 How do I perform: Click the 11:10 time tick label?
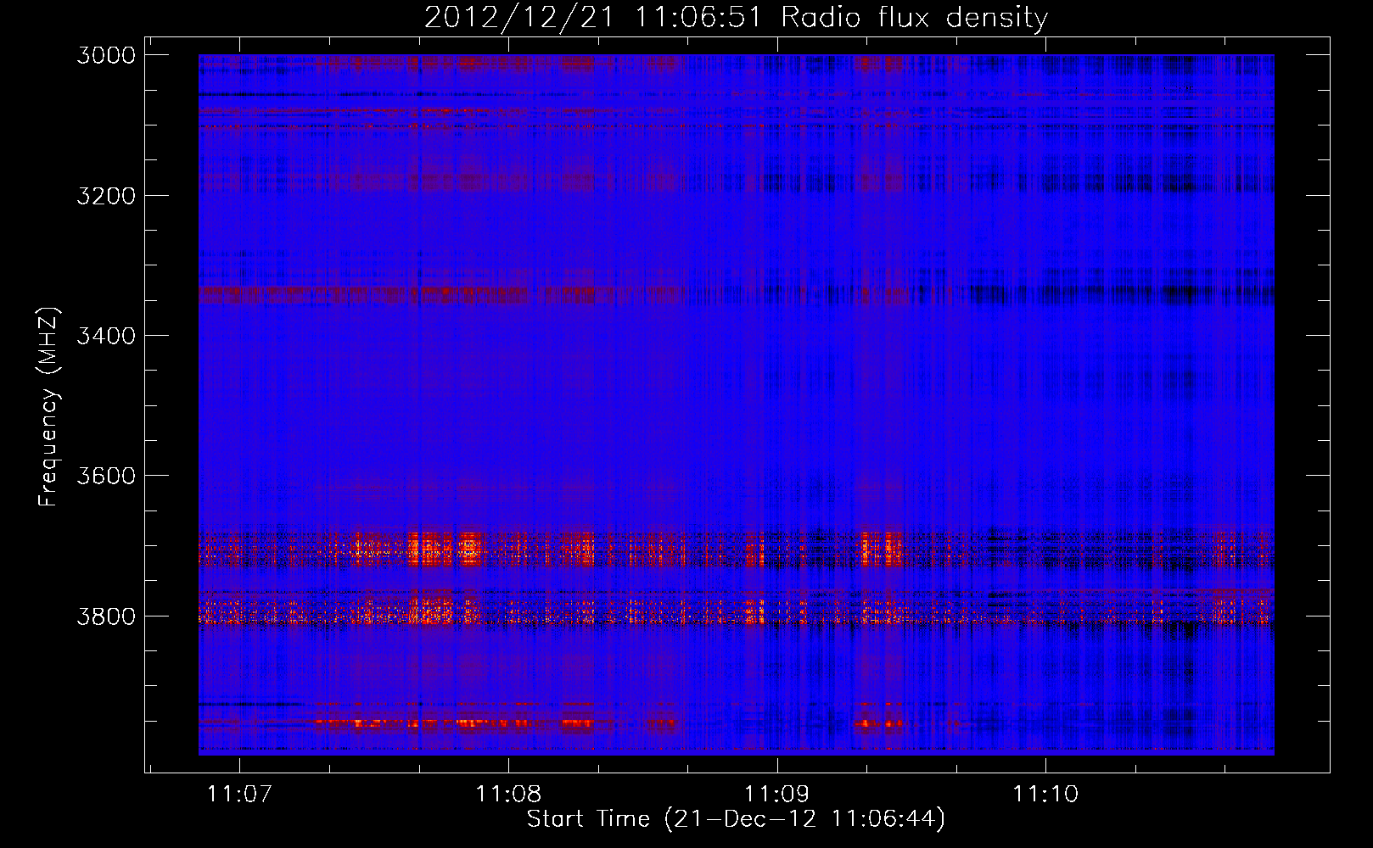tap(1045, 794)
